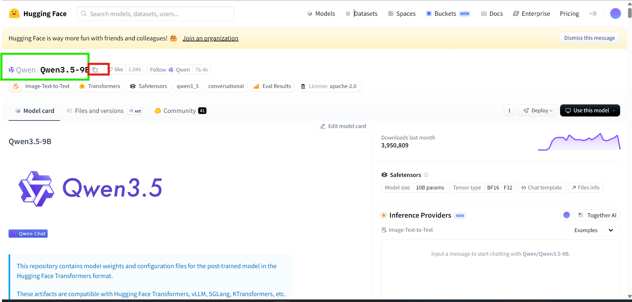Open the Community tab
Viewport: 632px width, 302px height.
(179, 111)
